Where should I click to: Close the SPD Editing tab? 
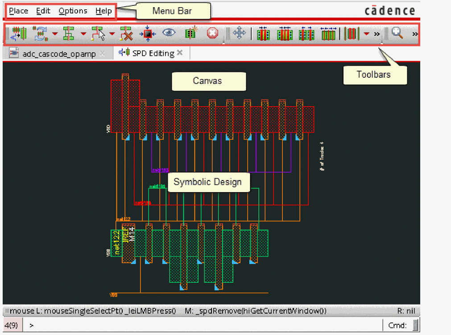[x=180, y=53]
